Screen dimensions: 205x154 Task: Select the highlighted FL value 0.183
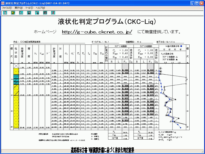[126, 70]
